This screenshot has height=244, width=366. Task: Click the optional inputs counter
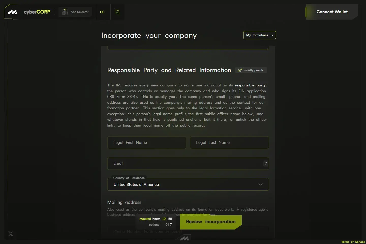tap(160, 225)
